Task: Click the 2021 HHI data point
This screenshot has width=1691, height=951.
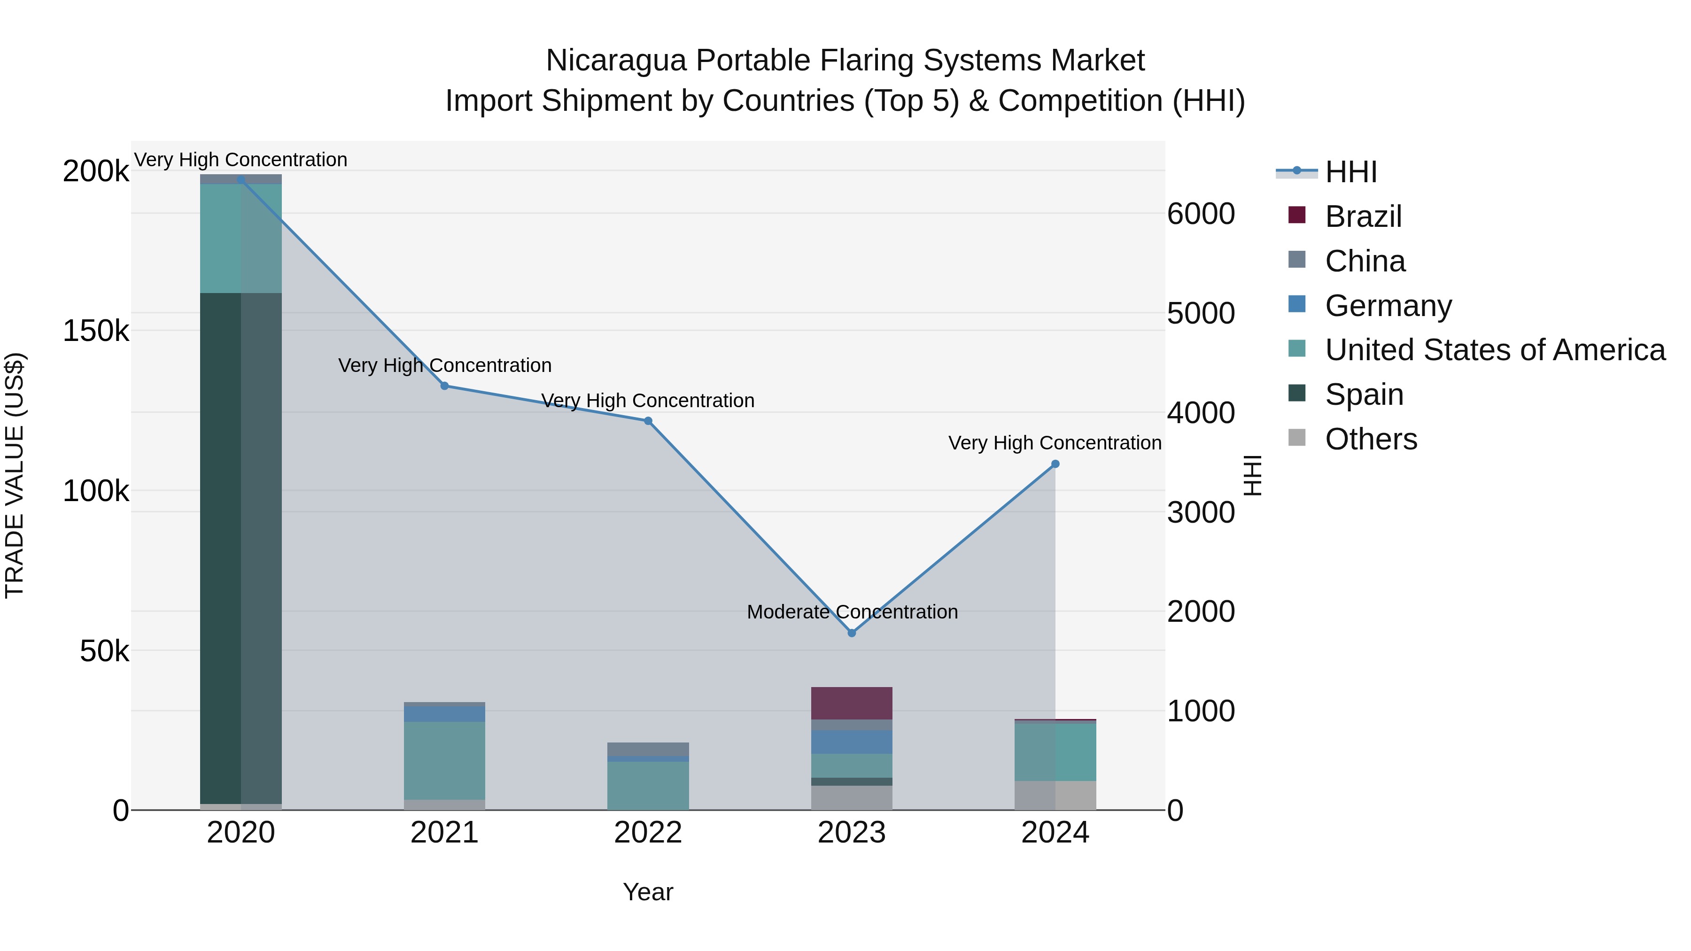Action: [x=444, y=386]
